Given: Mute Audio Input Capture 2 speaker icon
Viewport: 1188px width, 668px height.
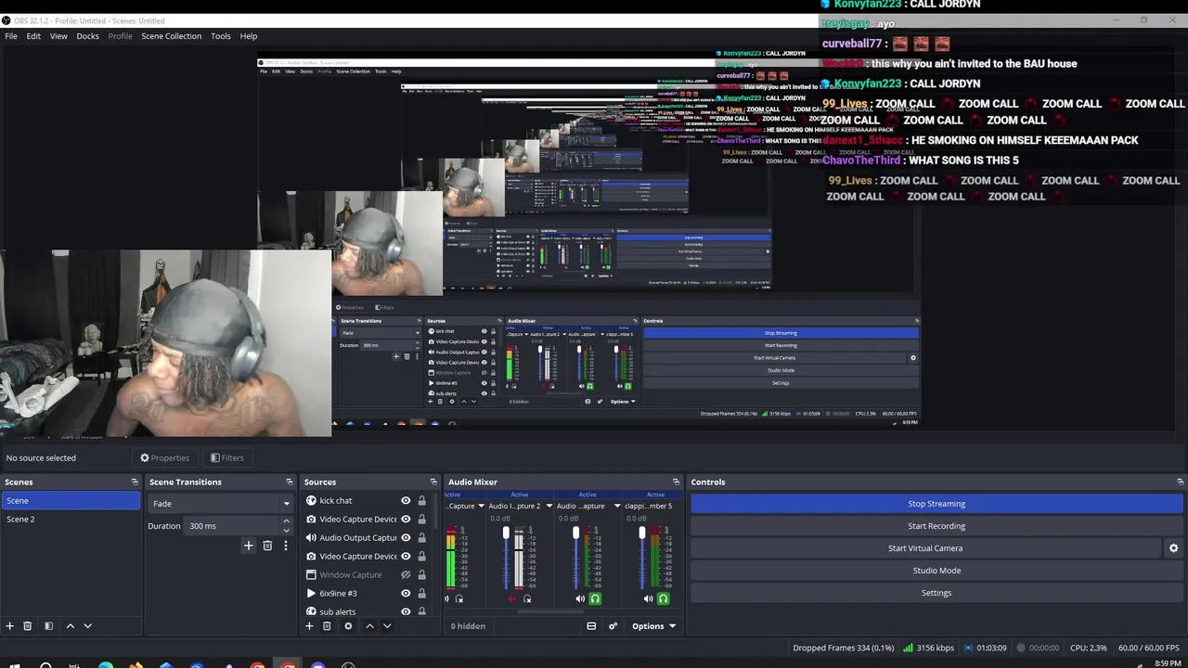Looking at the screenshot, I should click(511, 599).
